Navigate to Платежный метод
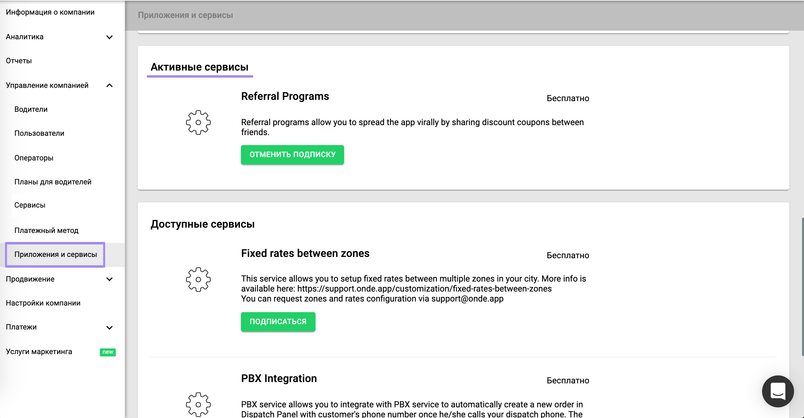Viewport: 804px width, 418px height. (x=46, y=231)
